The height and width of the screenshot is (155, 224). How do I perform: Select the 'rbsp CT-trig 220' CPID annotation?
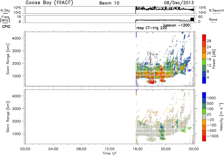[x=151, y=28]
